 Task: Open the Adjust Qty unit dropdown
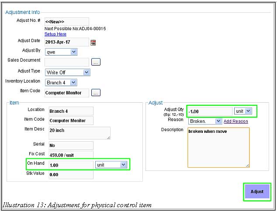243,111
